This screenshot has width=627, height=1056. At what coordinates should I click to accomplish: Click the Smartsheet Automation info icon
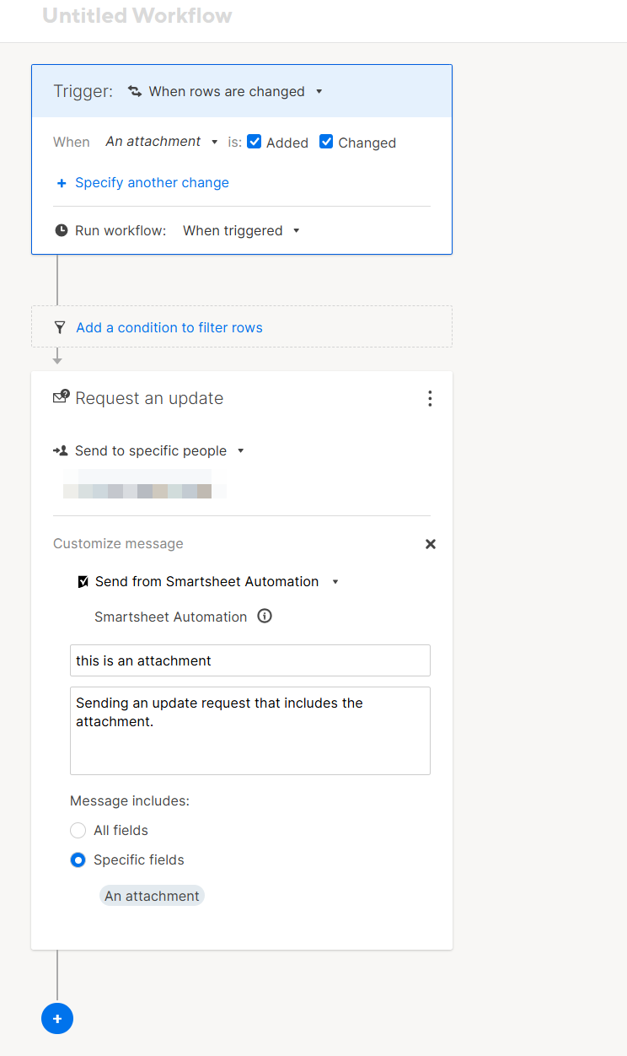265,617
